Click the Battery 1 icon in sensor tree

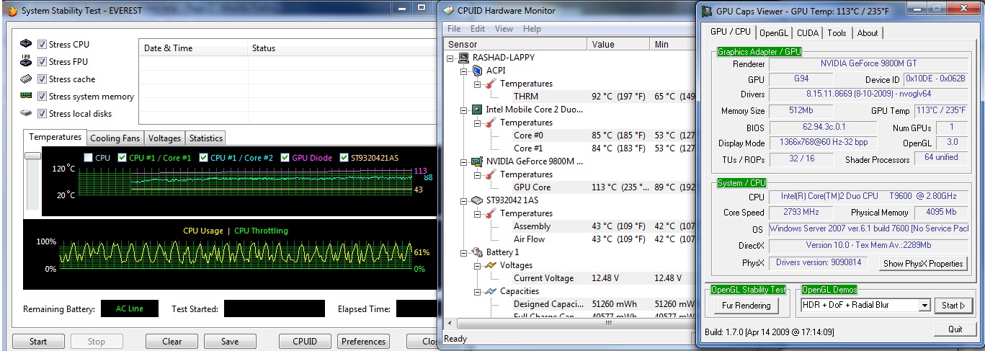[476, 252]
